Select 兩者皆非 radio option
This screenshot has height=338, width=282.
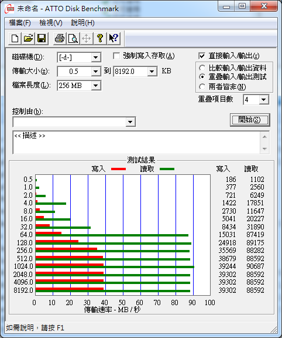click(202, 87)
